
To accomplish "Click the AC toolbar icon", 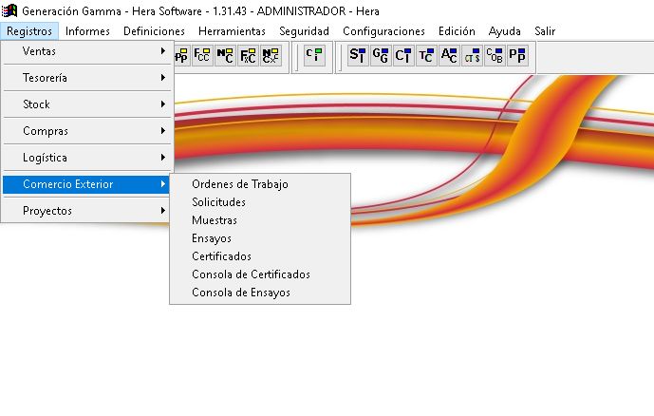I will [x=449, y=56].
